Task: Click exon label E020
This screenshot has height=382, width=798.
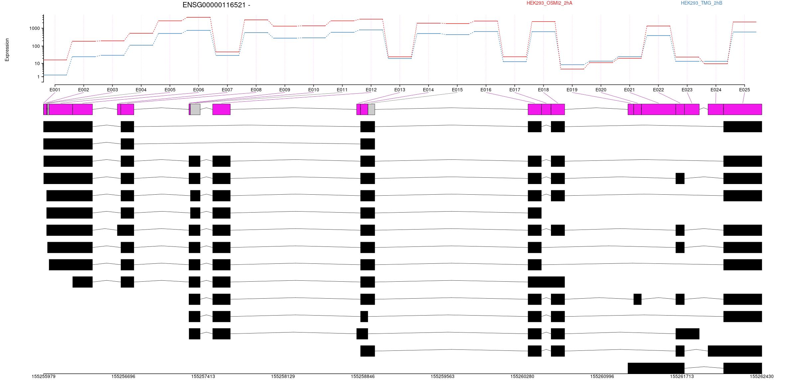Action: [601, 90]
